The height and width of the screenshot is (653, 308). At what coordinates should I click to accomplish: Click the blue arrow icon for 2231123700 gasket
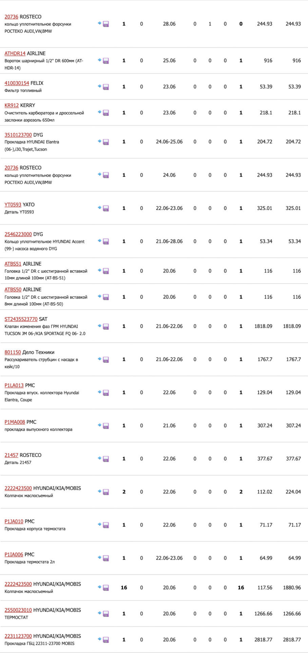[99, 639]
